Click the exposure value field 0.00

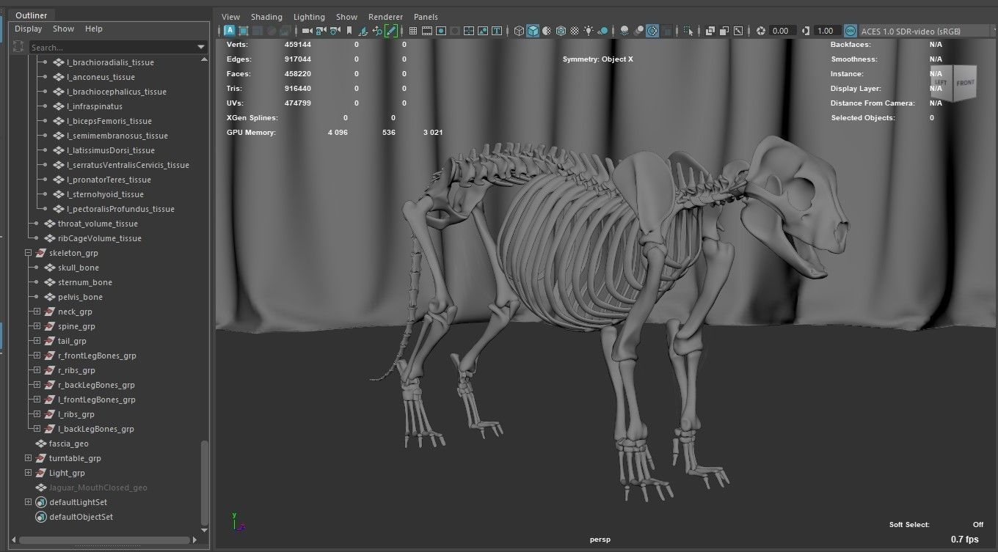782,31
